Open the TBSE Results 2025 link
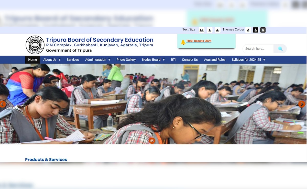Image resolution: width=307 pixels, height=189 pixels. pos(199,41)
